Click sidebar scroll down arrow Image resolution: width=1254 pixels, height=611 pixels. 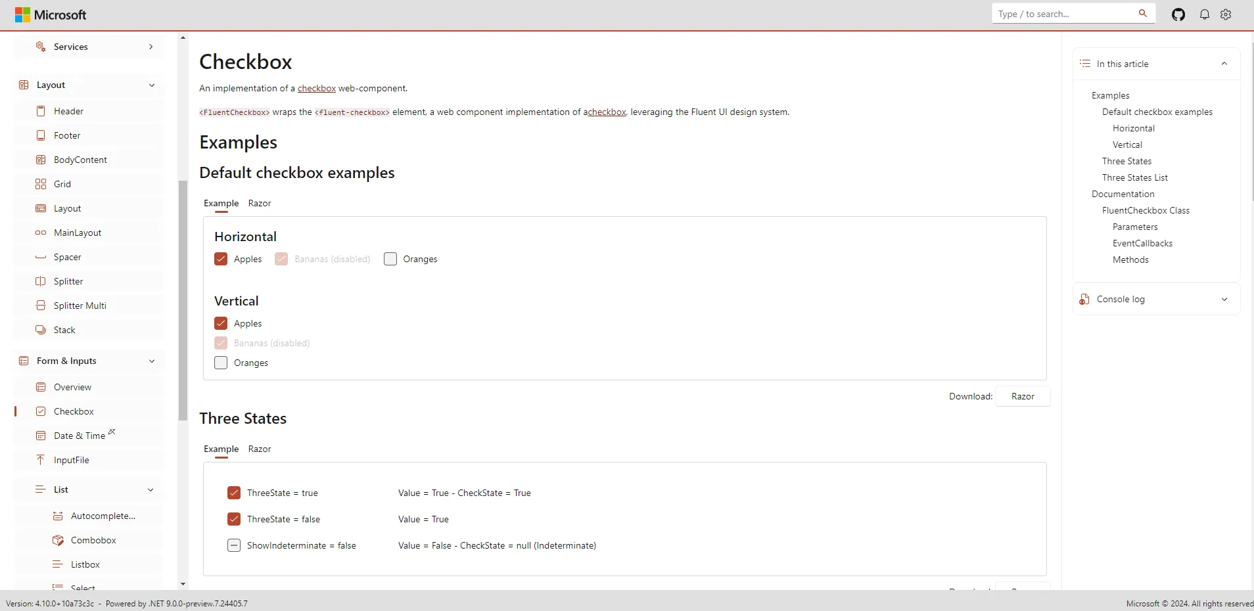tap(183, 584)
